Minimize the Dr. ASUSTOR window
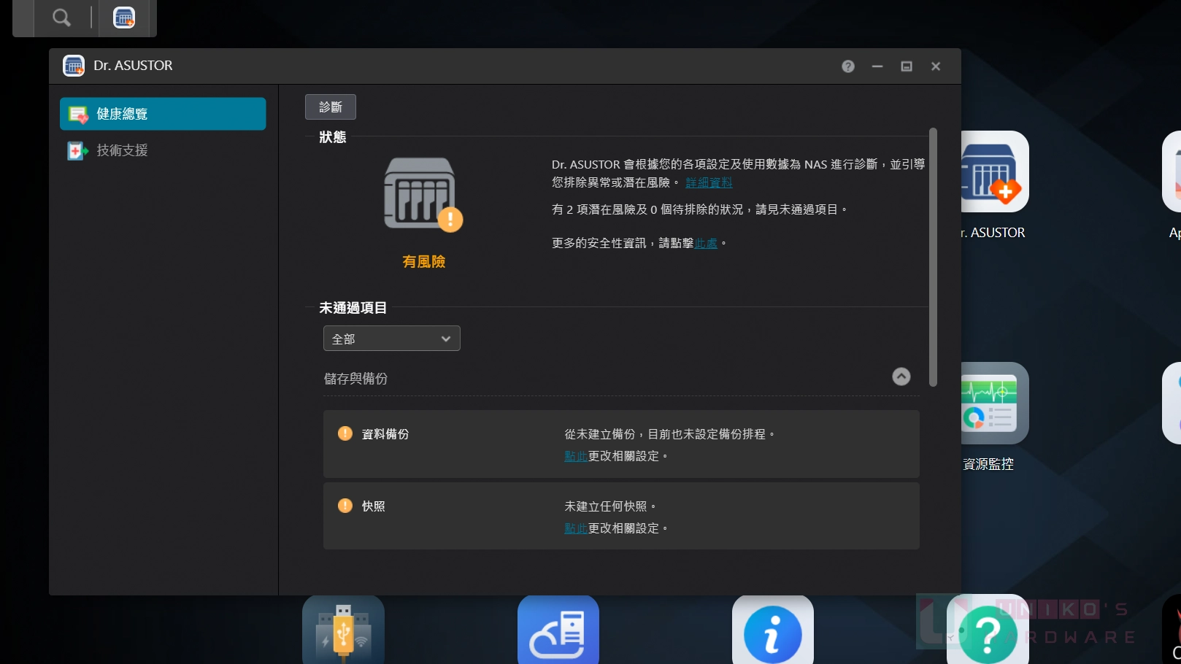Screen dimensions: 1181x664 (877, 66)
